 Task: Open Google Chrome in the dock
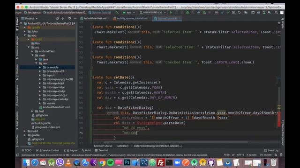(102, 163)
